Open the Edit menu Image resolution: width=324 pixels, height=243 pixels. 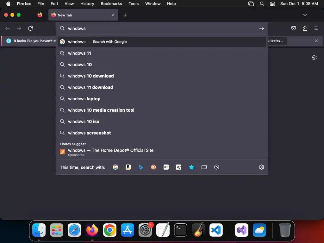[x=54, y=3]
